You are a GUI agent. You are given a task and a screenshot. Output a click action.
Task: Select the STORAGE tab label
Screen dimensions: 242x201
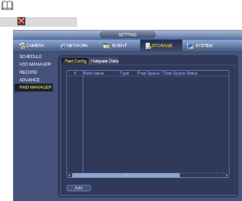(x=162, y=46)
